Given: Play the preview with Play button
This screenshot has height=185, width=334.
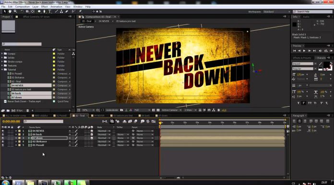Looking at the screenshot, I should (304, 51).
